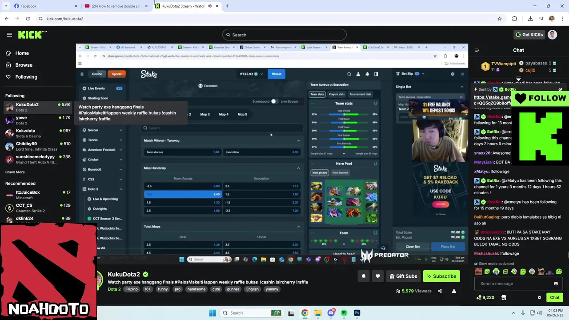
Task: Select the KukuDota2 Stream browser tab
Action: click(187, 6)
